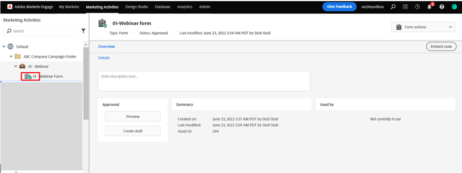Image resolution: width=462 pixels, height=173 pixels.
Task: Open notifications bell with 5 badge
Action: point(430,6)
